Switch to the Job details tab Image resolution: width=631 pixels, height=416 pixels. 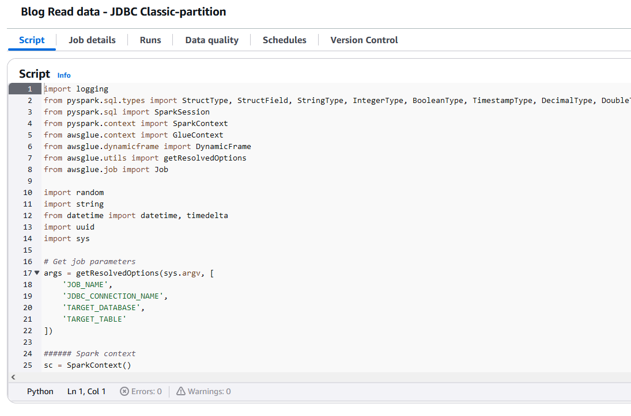(x=92, y=40)
